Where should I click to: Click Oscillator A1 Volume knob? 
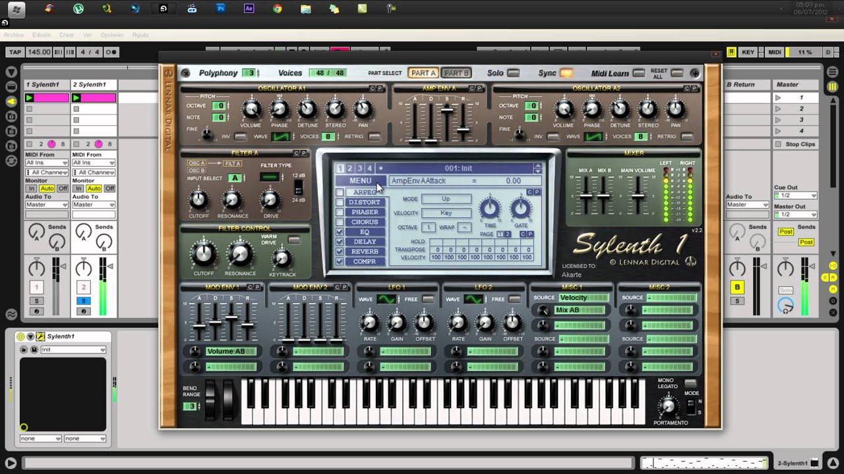pyautogui.click(x=251, y=109)
